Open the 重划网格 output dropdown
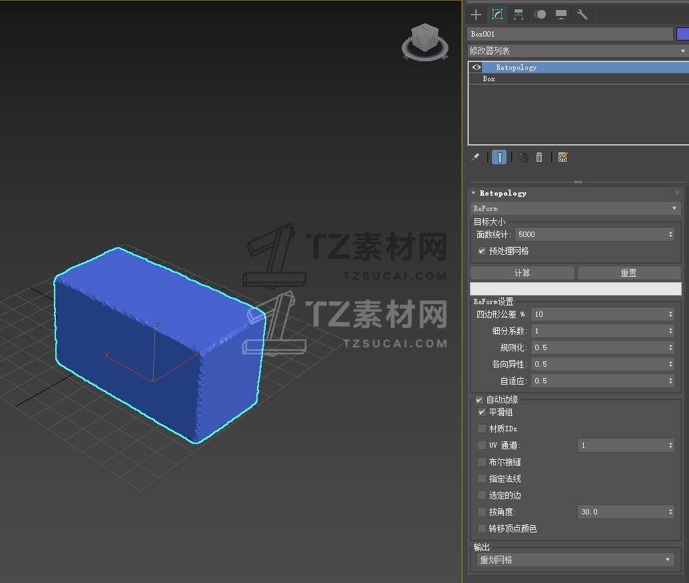 pos(575,560)
